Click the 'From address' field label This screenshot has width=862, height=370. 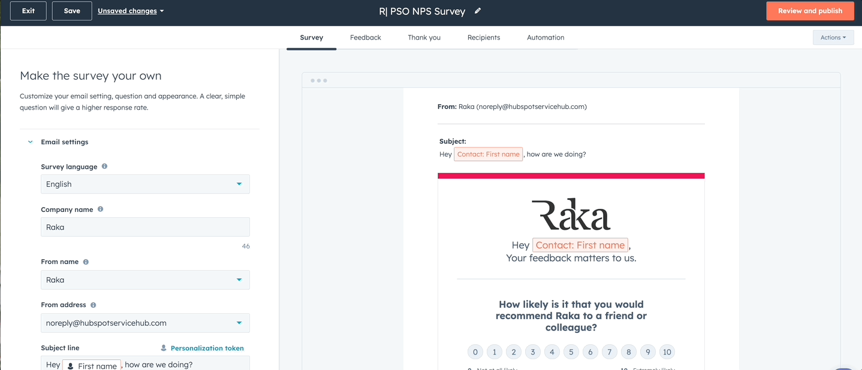coord(64,305)
